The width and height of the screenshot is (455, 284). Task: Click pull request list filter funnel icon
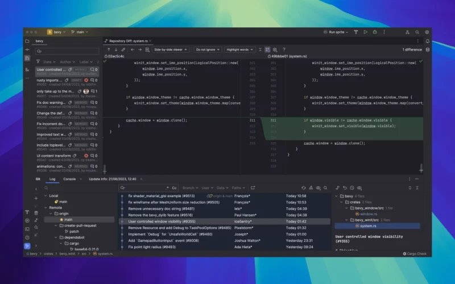[38, 62]
